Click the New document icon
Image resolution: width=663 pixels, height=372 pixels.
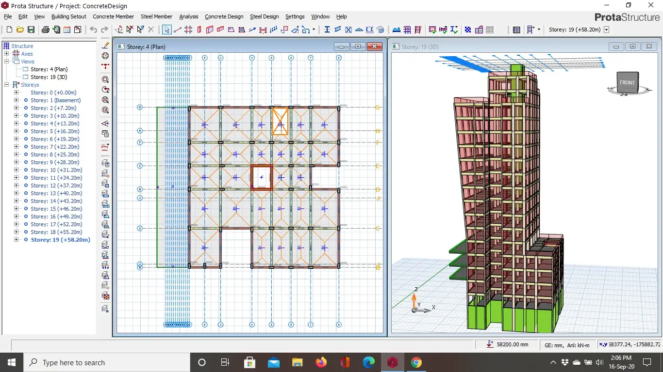[x=9, y=30]
